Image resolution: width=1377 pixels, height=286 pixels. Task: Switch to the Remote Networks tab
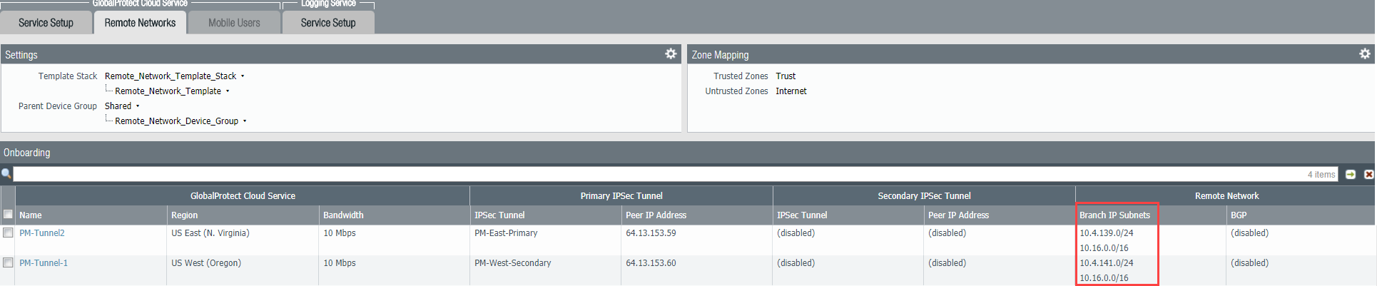tap(140, 23)
